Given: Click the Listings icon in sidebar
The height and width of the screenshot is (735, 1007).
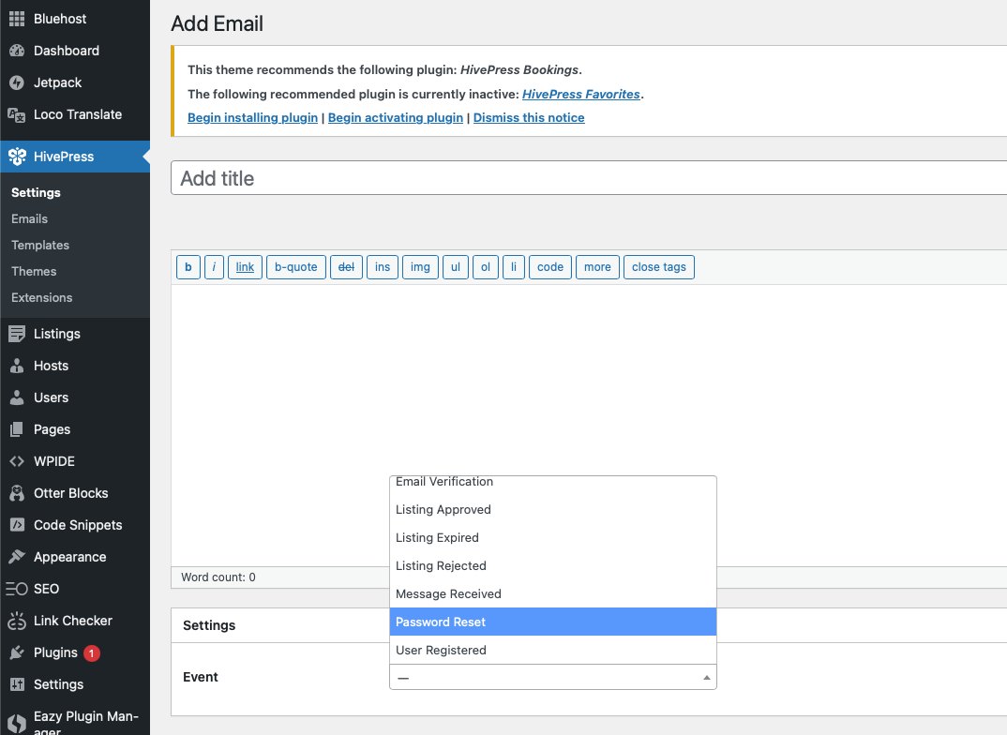Looking at the screenshot, I should [17, 334].
